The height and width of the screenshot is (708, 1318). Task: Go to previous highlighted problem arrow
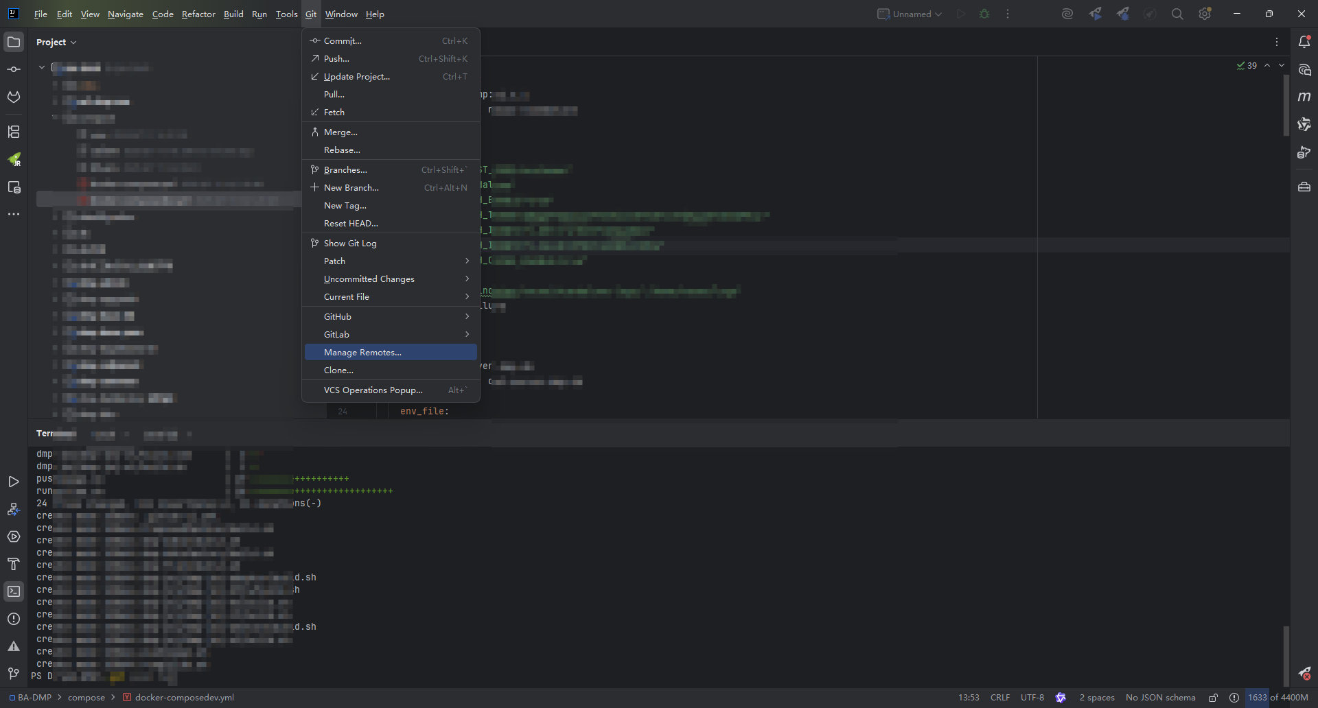pos(1267,65)
